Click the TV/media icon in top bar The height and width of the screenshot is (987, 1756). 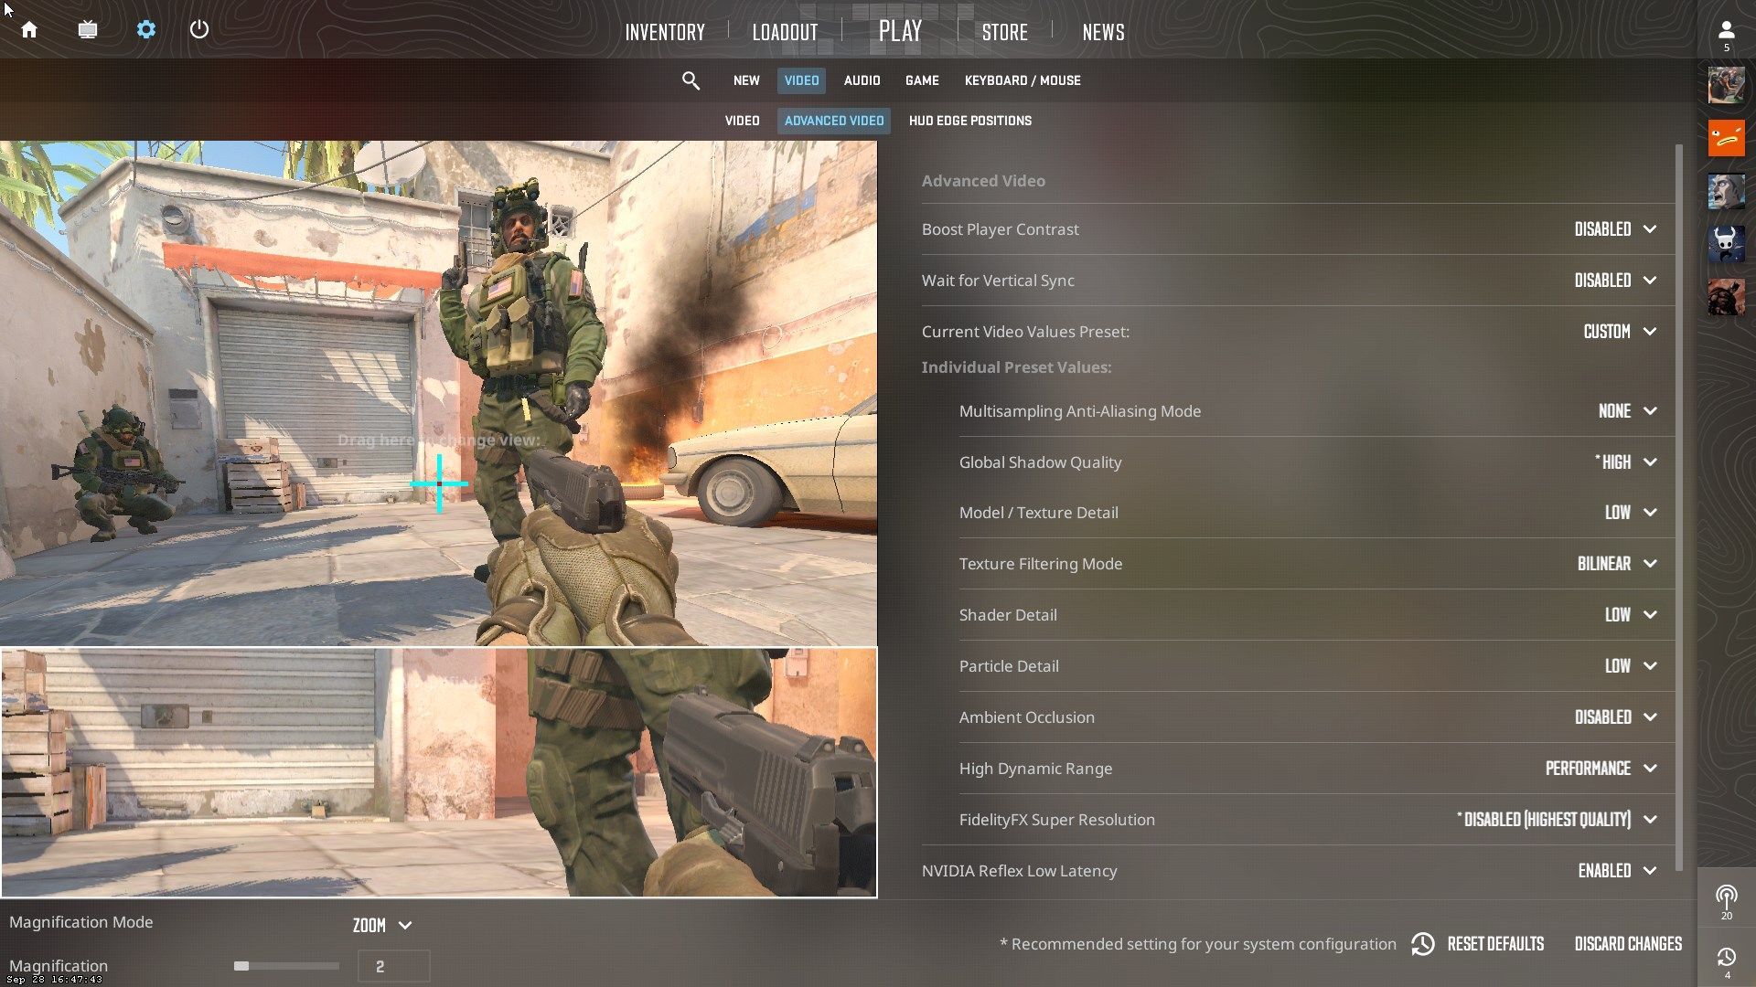(x=87, y=29)
